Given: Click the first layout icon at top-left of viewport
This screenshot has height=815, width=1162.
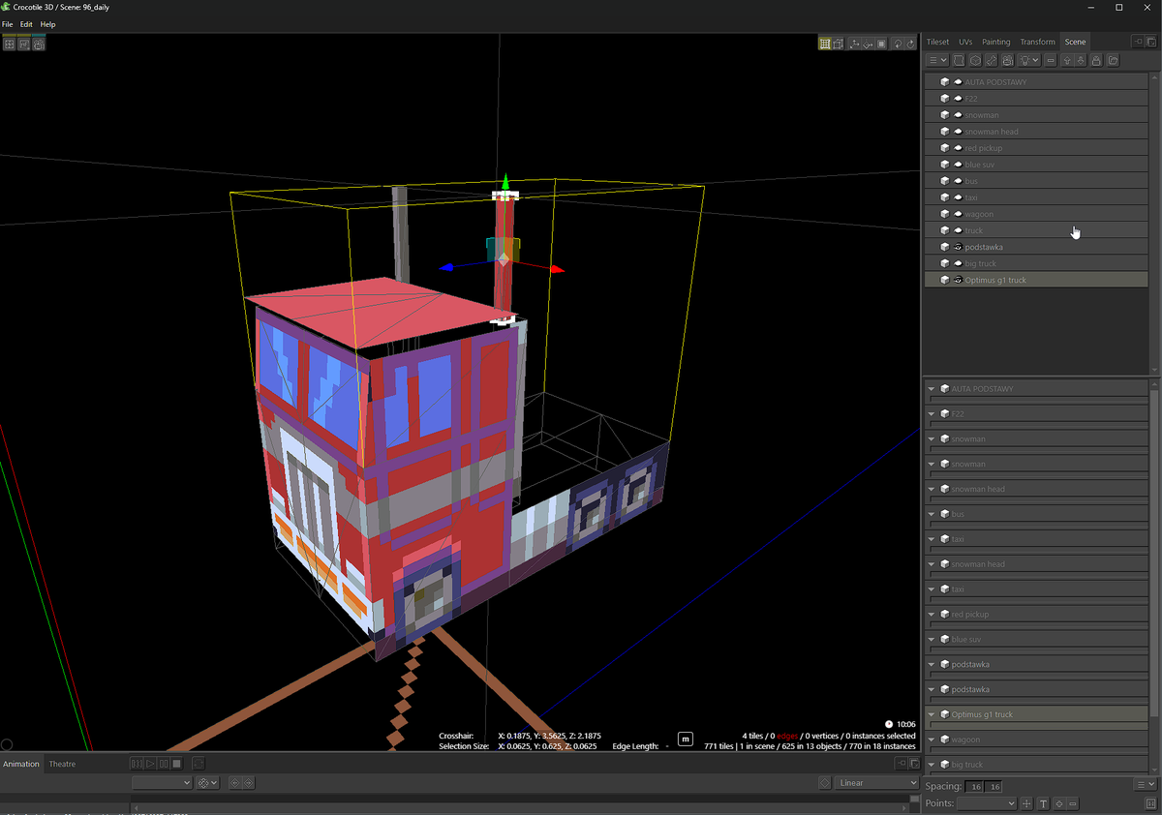Looking at the screenshot, I should click(x=10, y=44).
